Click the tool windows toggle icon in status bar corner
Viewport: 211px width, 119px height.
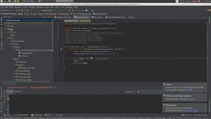click(1, 118)
